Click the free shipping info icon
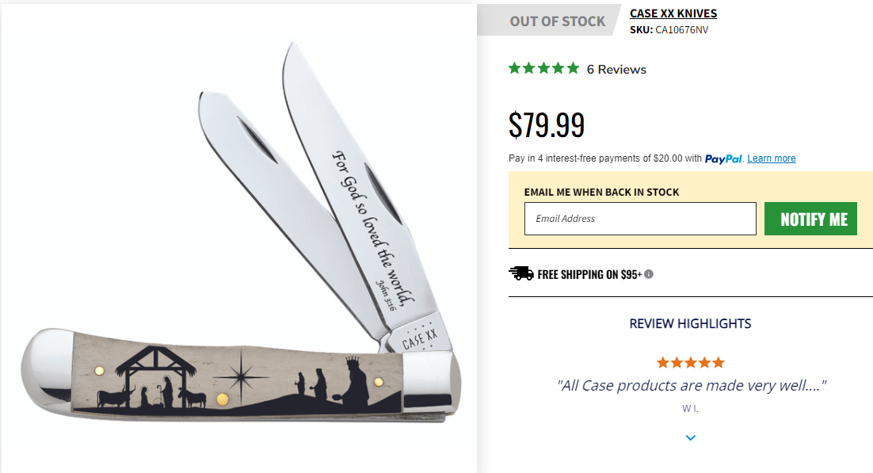 [x=649, y=274]
